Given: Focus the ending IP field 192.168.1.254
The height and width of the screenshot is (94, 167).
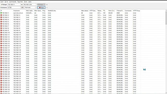Looking at the screenshot, I should click(x=29, y=5).
